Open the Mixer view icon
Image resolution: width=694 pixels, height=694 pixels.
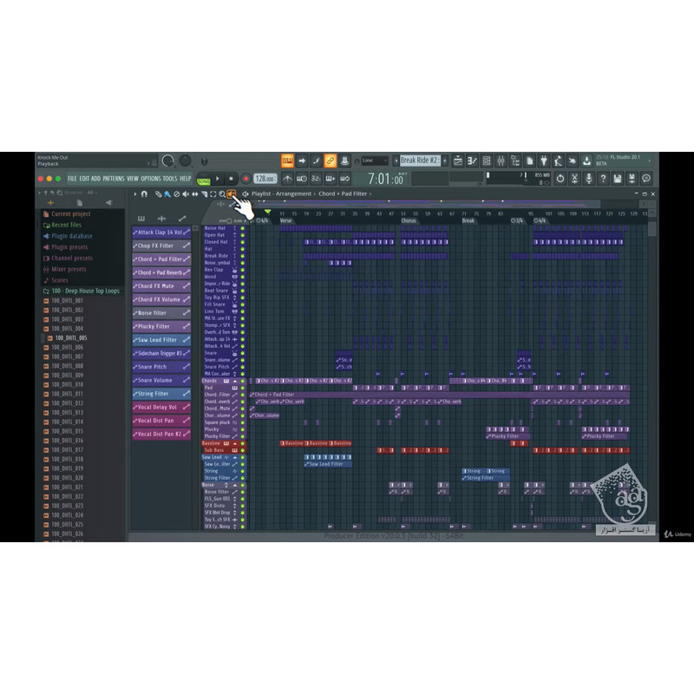point(501,160)
